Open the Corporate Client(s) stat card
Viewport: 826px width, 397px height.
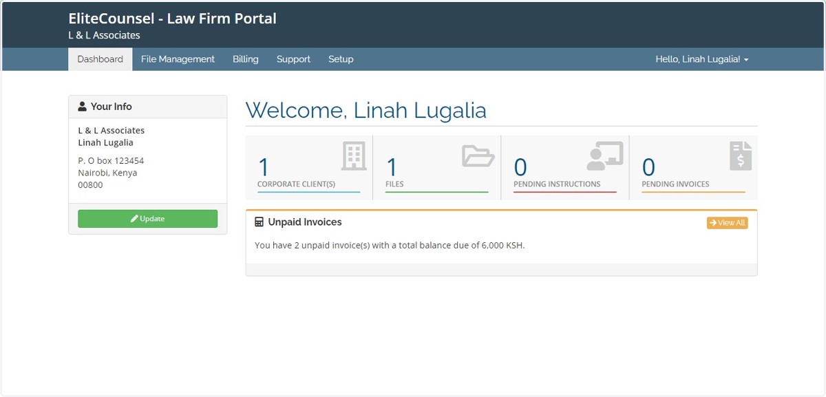309,168
